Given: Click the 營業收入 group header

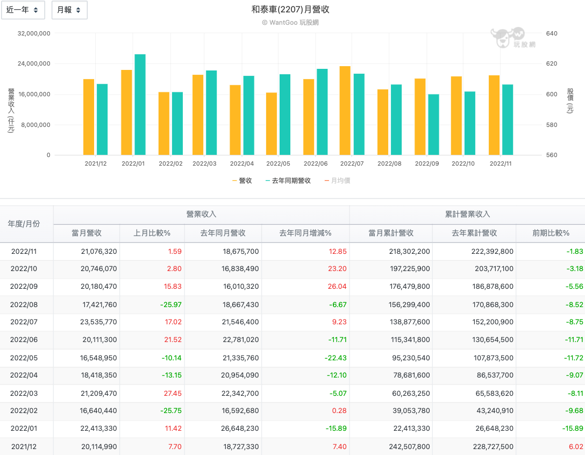Looking at the screenshot, I should [x=202, y=214].
